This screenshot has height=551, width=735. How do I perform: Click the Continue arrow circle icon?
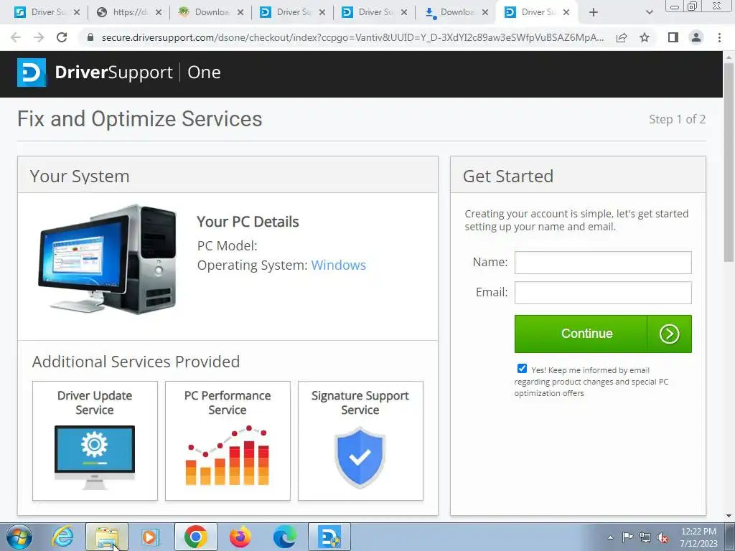669,334
